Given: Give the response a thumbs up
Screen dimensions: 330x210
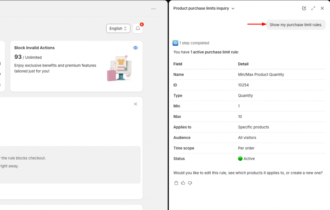Looking at the screenshot, I should pyautogui.click(x=183, y=183).
